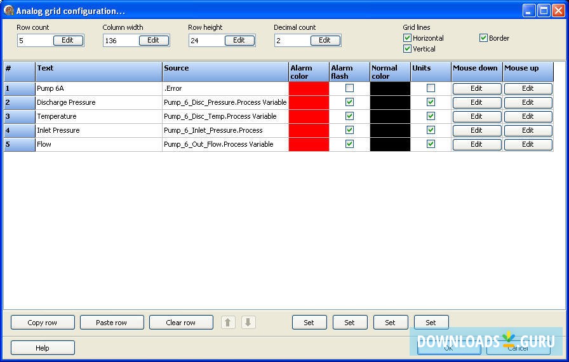Viewport: 569px width, 362px height.
Task: Select the 'Inlet Pressure' text cell
Action: 98,130
